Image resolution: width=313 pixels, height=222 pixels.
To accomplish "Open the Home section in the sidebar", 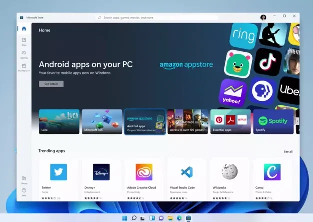I will click(x=24, y=29).
